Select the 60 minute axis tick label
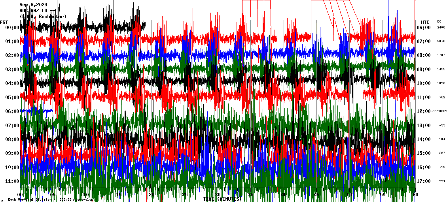 (x=415, y=195)
